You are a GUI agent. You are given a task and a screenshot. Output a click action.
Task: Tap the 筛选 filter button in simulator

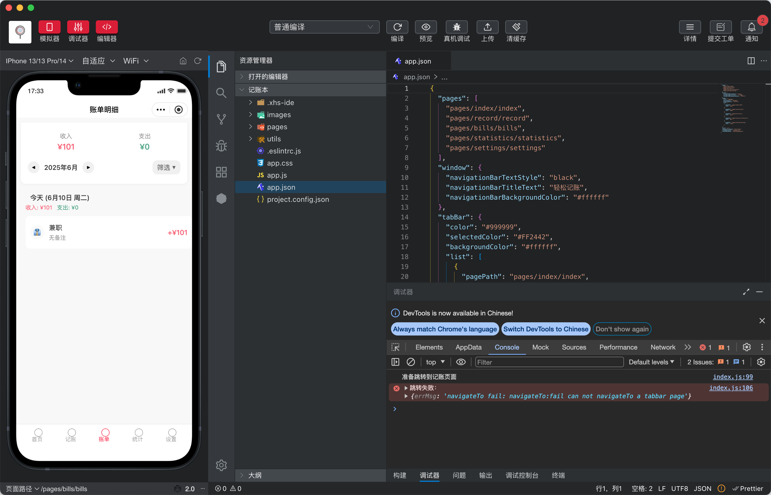166,167
